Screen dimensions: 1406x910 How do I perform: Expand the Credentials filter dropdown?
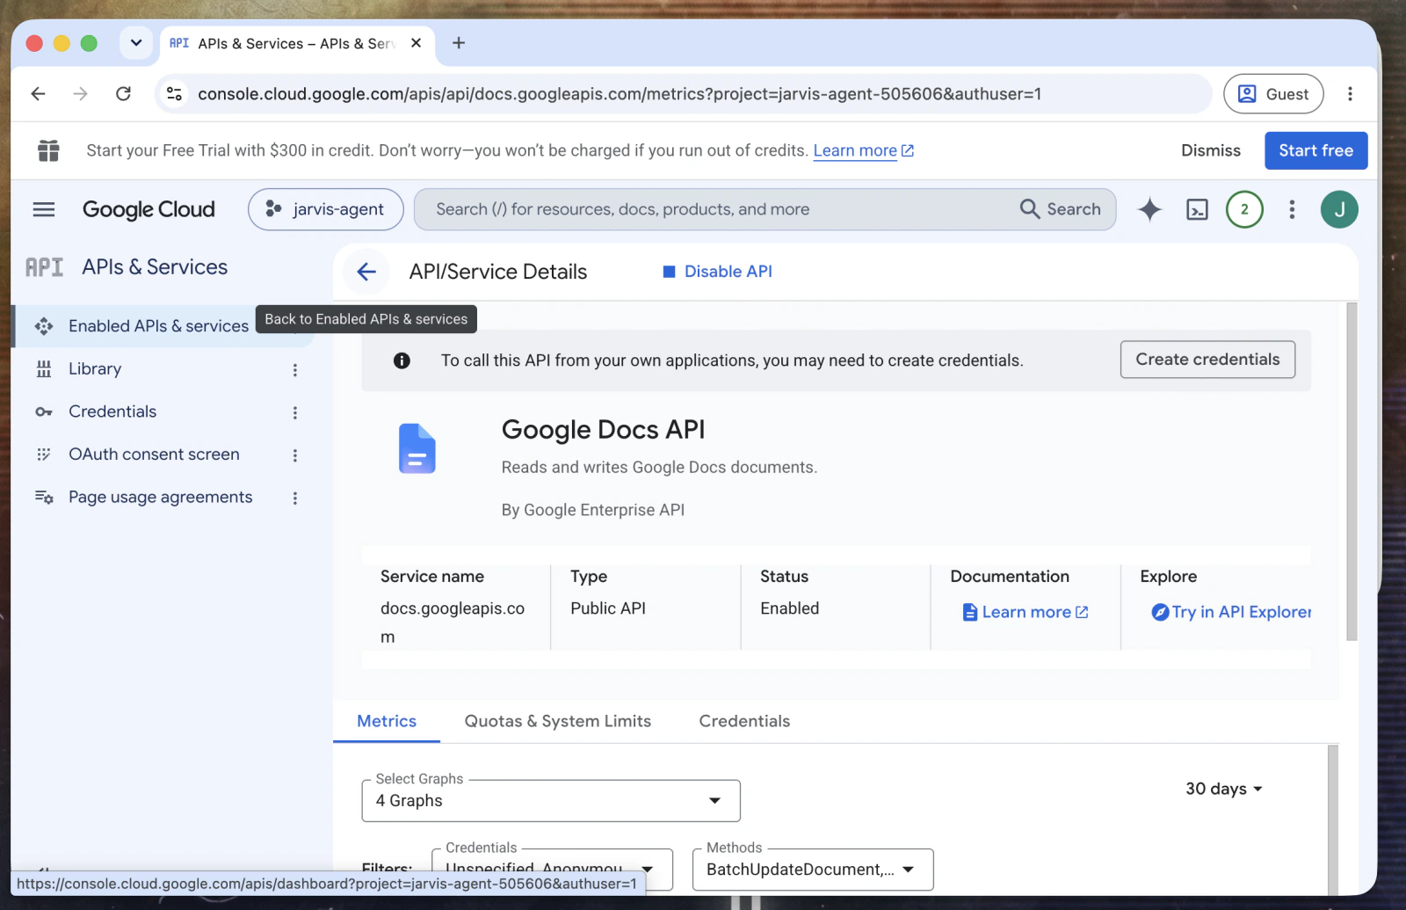(552, 870)
